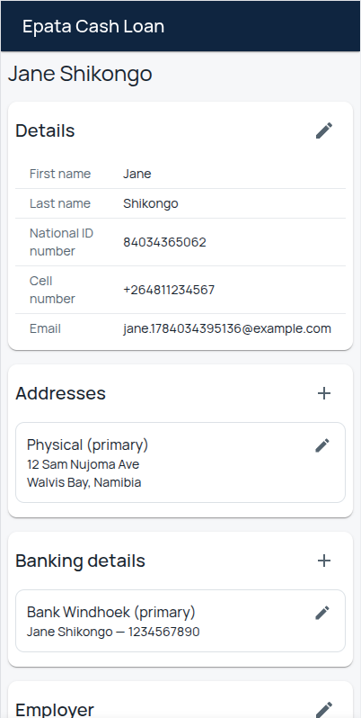Click the Epata Cash Loan header title
Screen dimensions: 361x718
93,26
